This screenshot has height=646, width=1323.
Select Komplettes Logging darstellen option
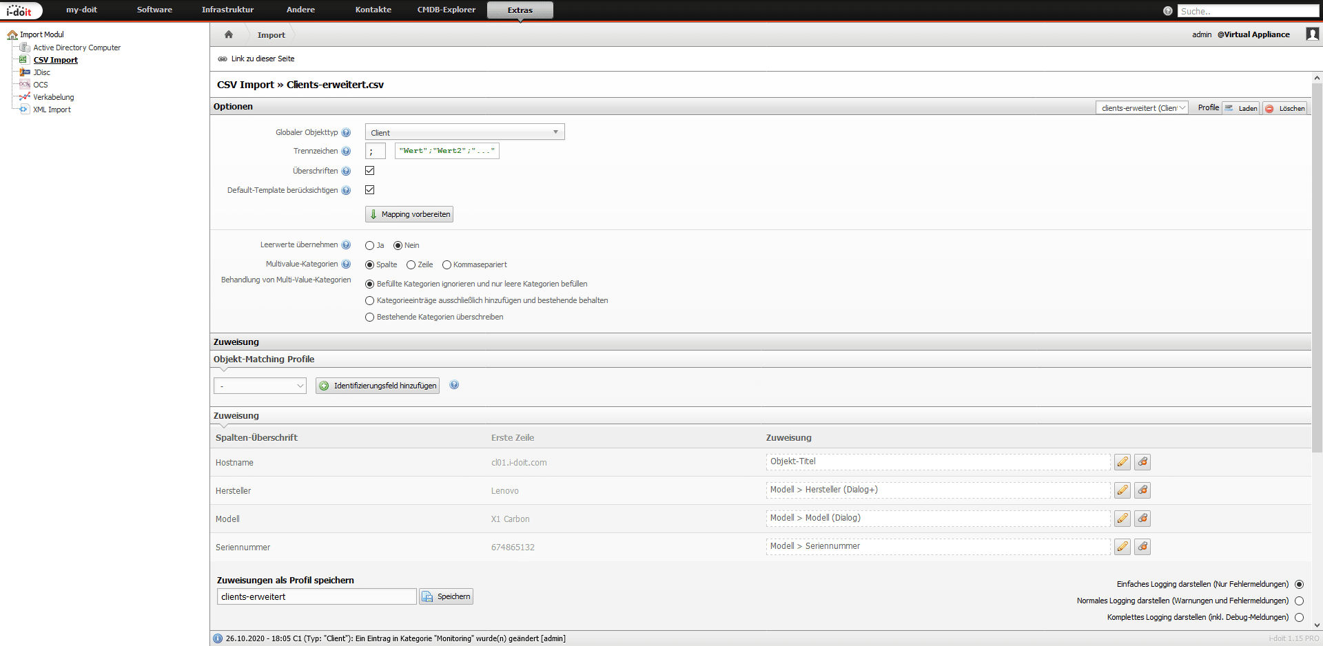coord(1298,618)
